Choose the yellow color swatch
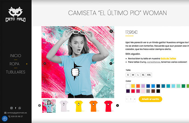Viewport: 189px width, 123px height. pos(133,86)
